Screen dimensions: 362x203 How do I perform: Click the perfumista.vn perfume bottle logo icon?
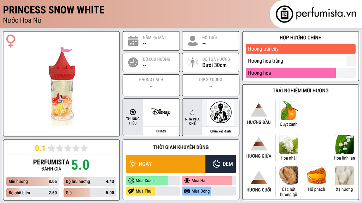coord(284,14)
